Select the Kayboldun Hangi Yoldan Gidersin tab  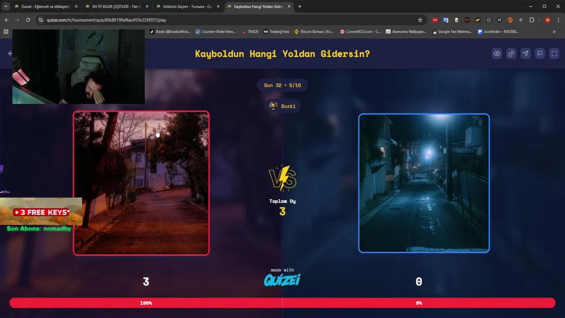pyautogui.click(x=259, y=7)
